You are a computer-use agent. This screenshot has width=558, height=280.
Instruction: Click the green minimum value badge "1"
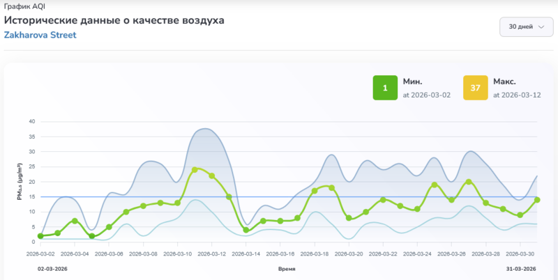[x=384, y=88]
